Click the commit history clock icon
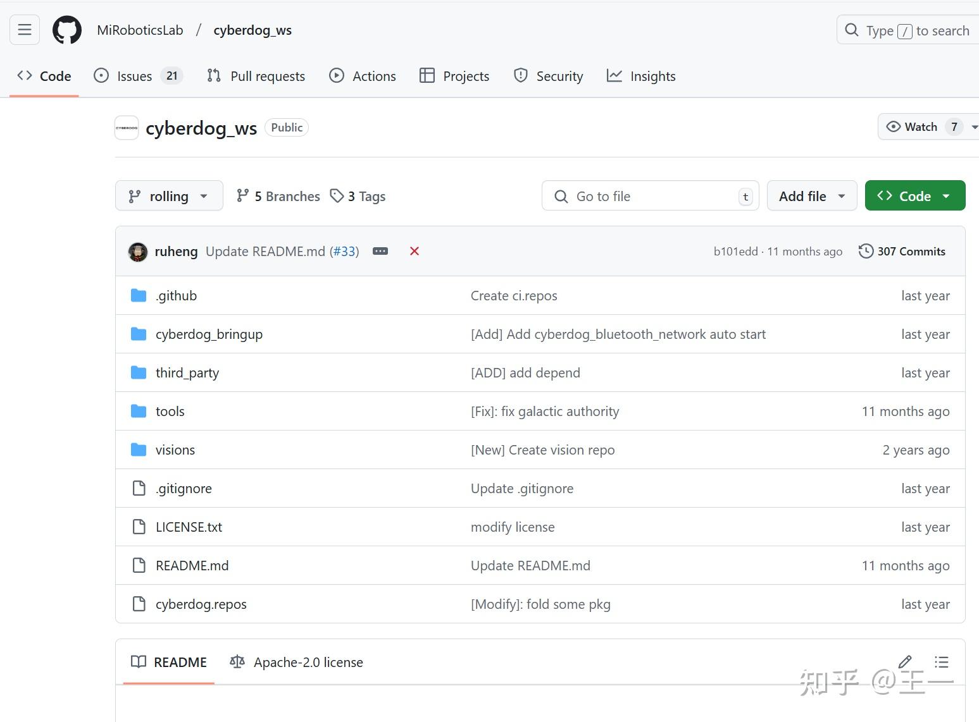The width and height of the screenshot is (979, 722). pos(865,251)
